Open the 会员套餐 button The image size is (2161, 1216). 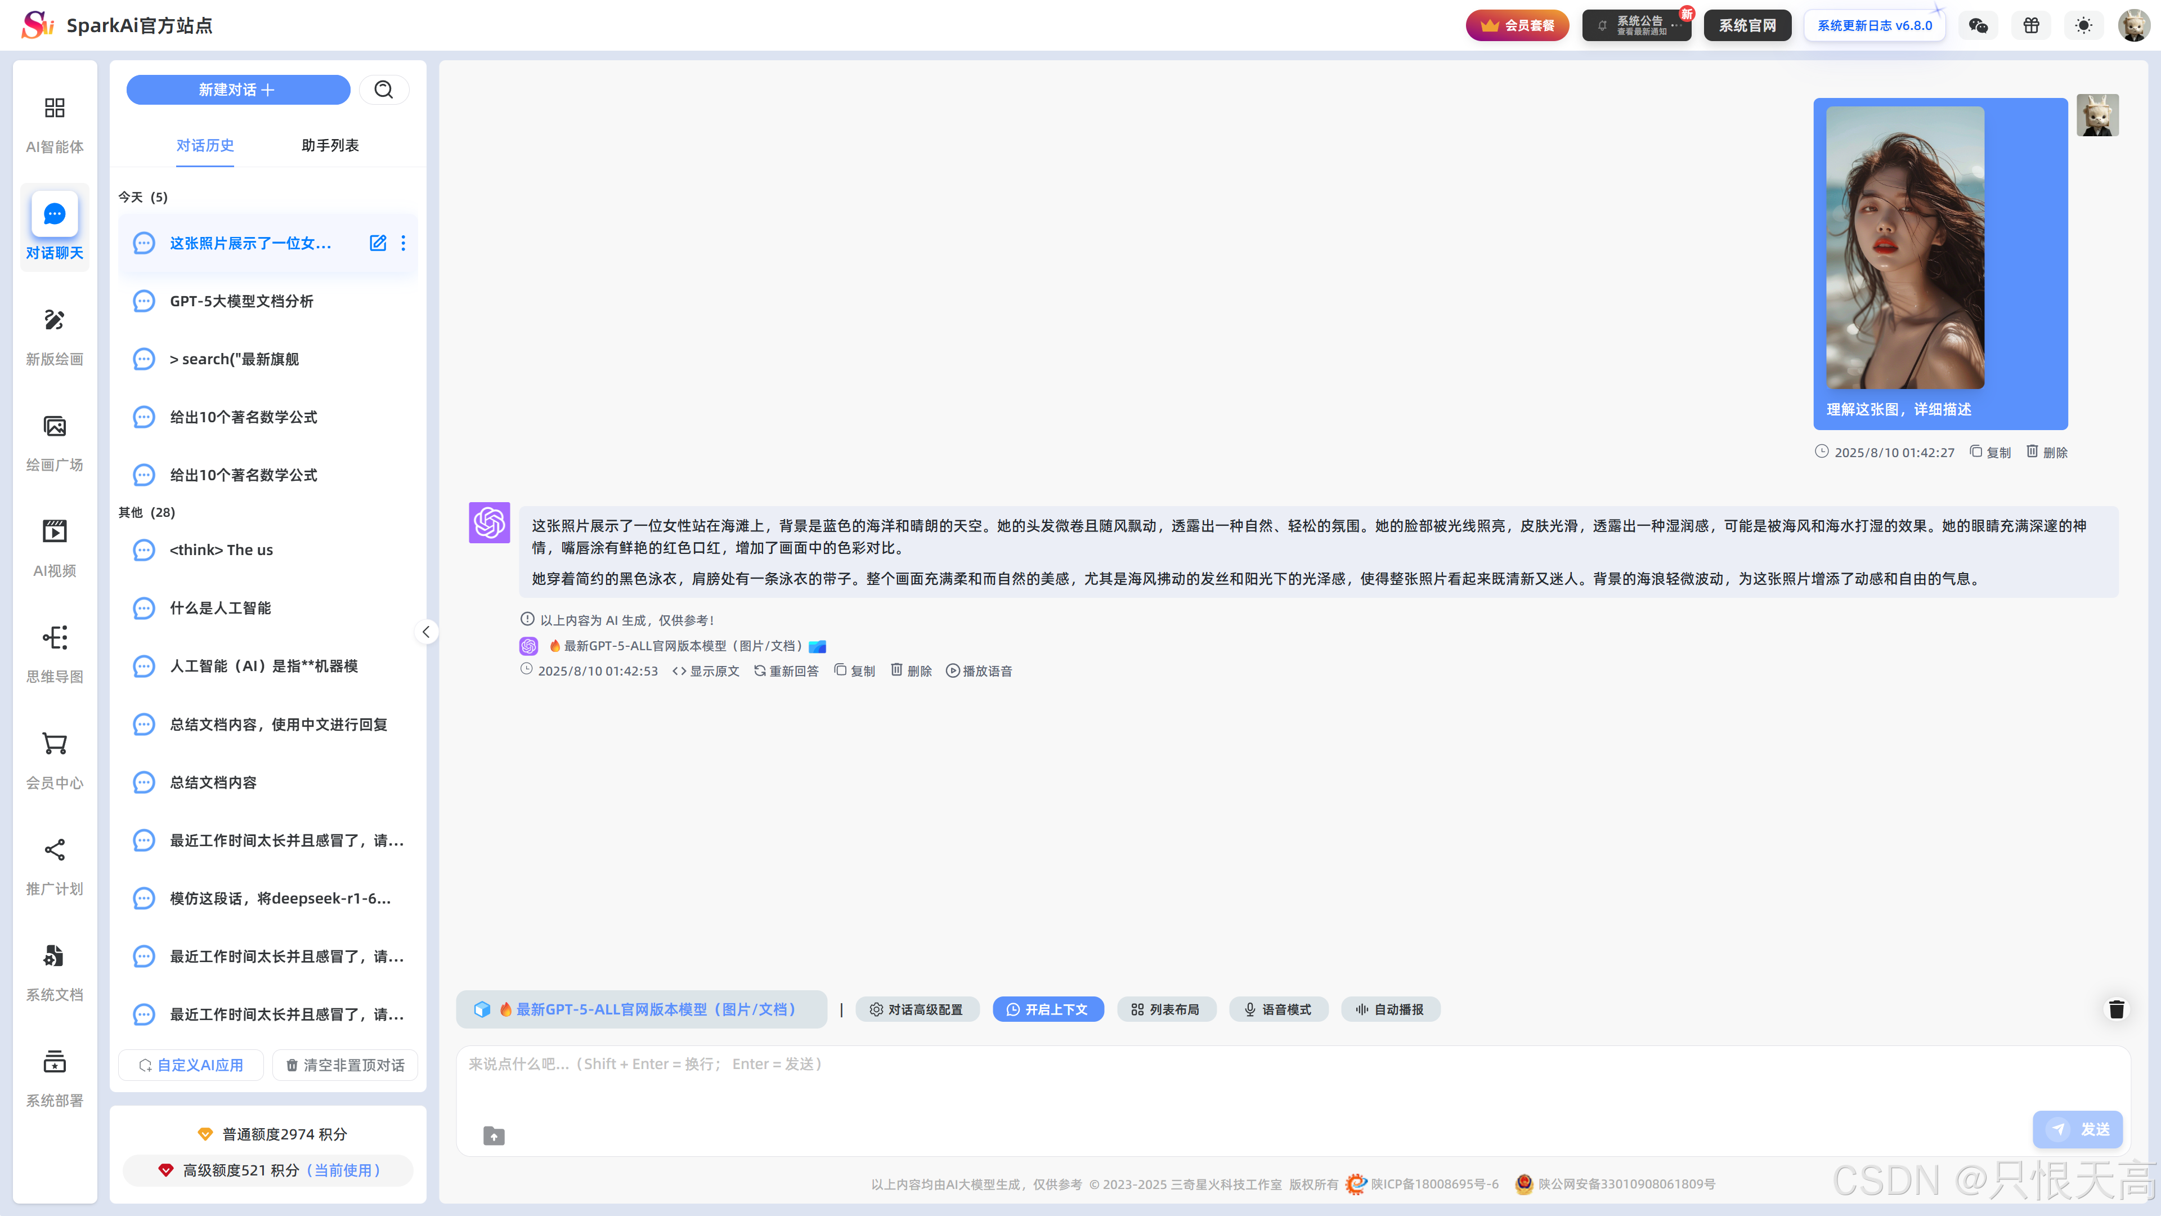coord(1517,25)
